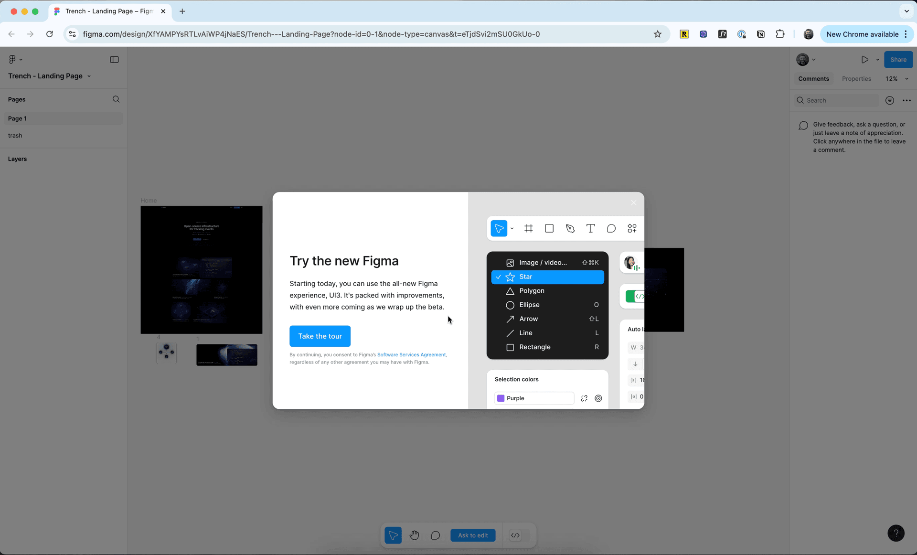
Task: Expand present options chevron
Action: pos(877,60)
